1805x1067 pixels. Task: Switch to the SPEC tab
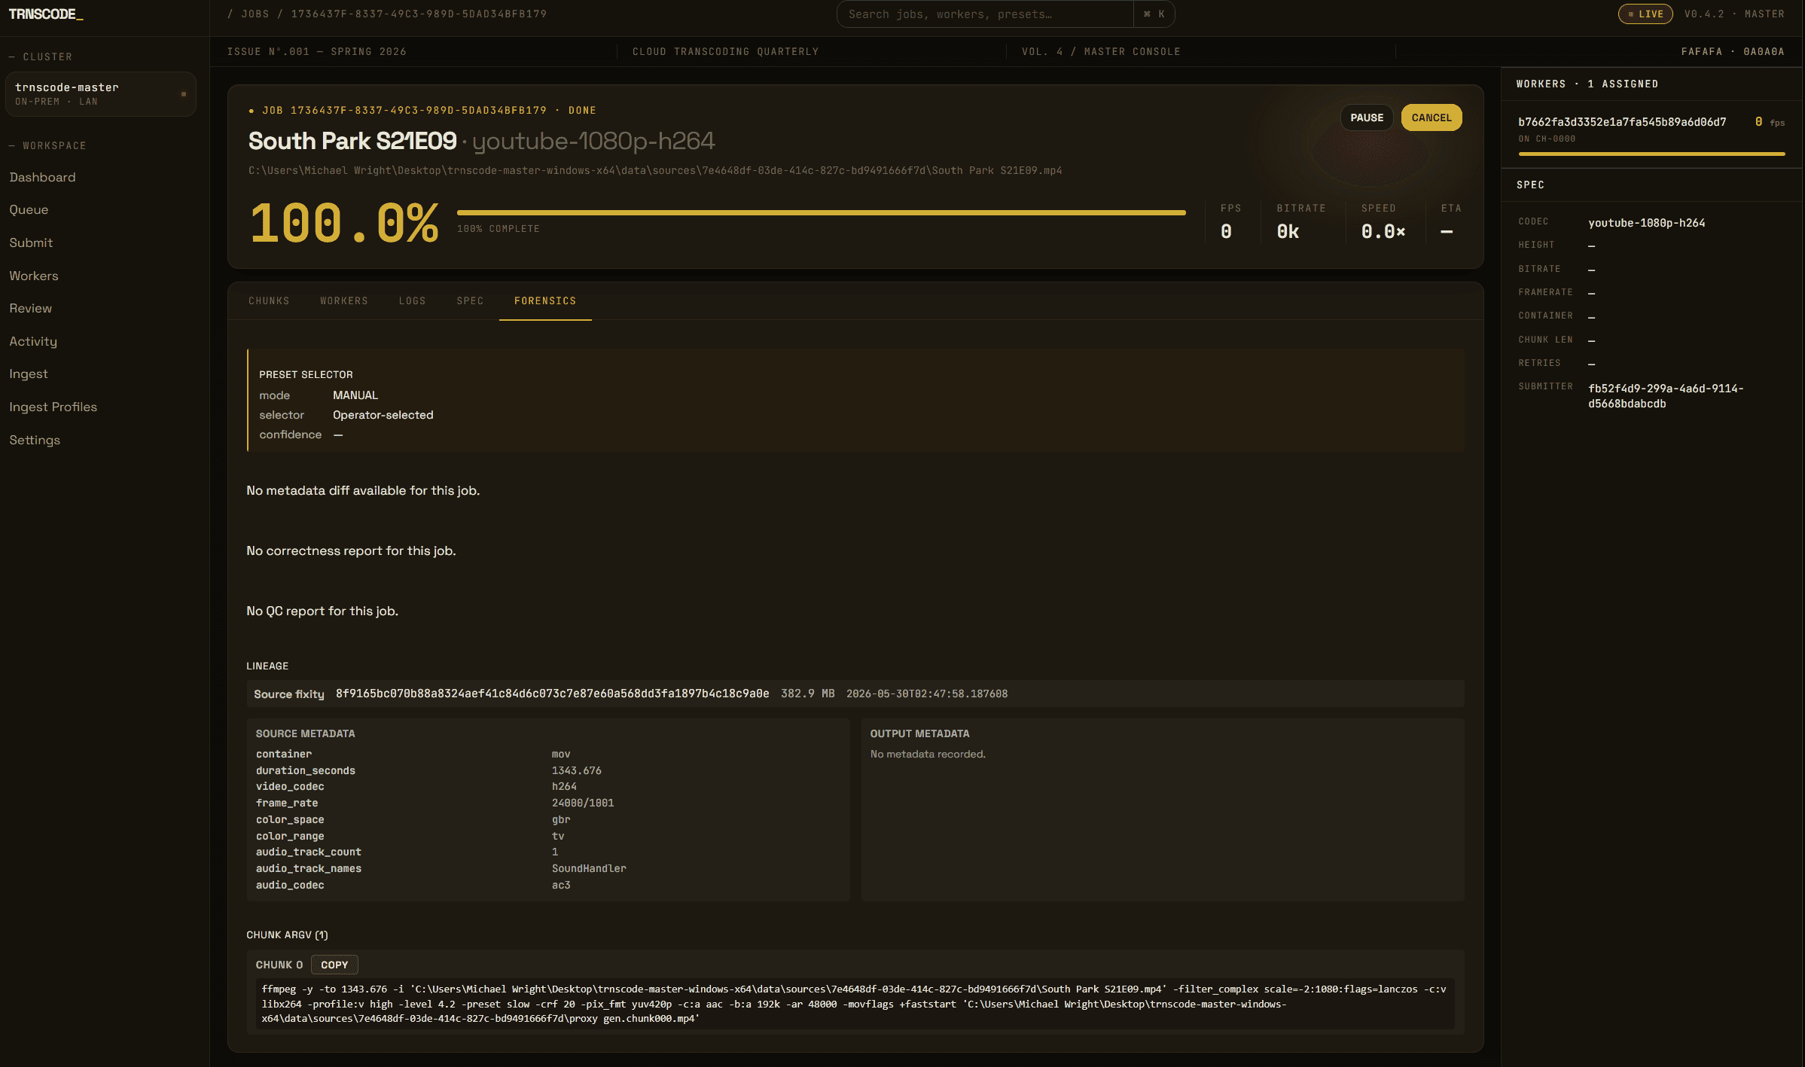coord(470,300)
